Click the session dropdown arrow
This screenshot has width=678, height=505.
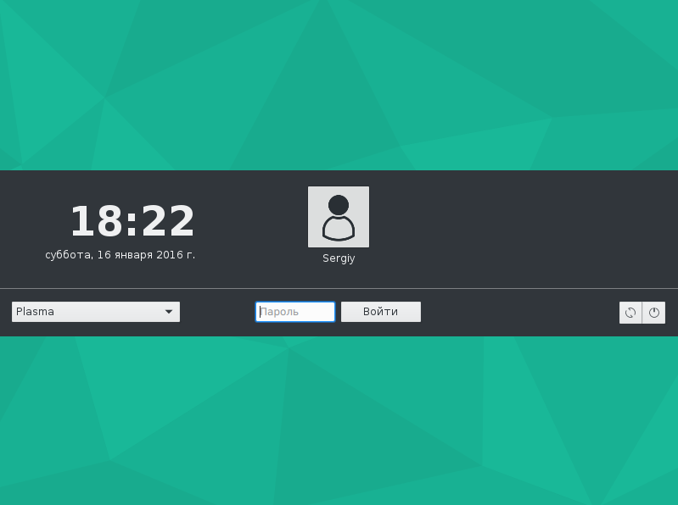[169, 312]
